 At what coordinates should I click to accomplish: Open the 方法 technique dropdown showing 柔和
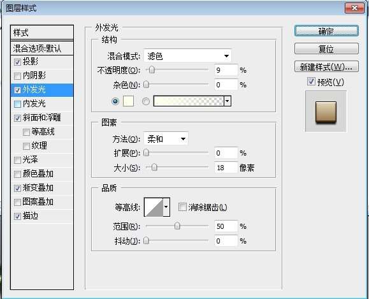[x=166, y=139]
